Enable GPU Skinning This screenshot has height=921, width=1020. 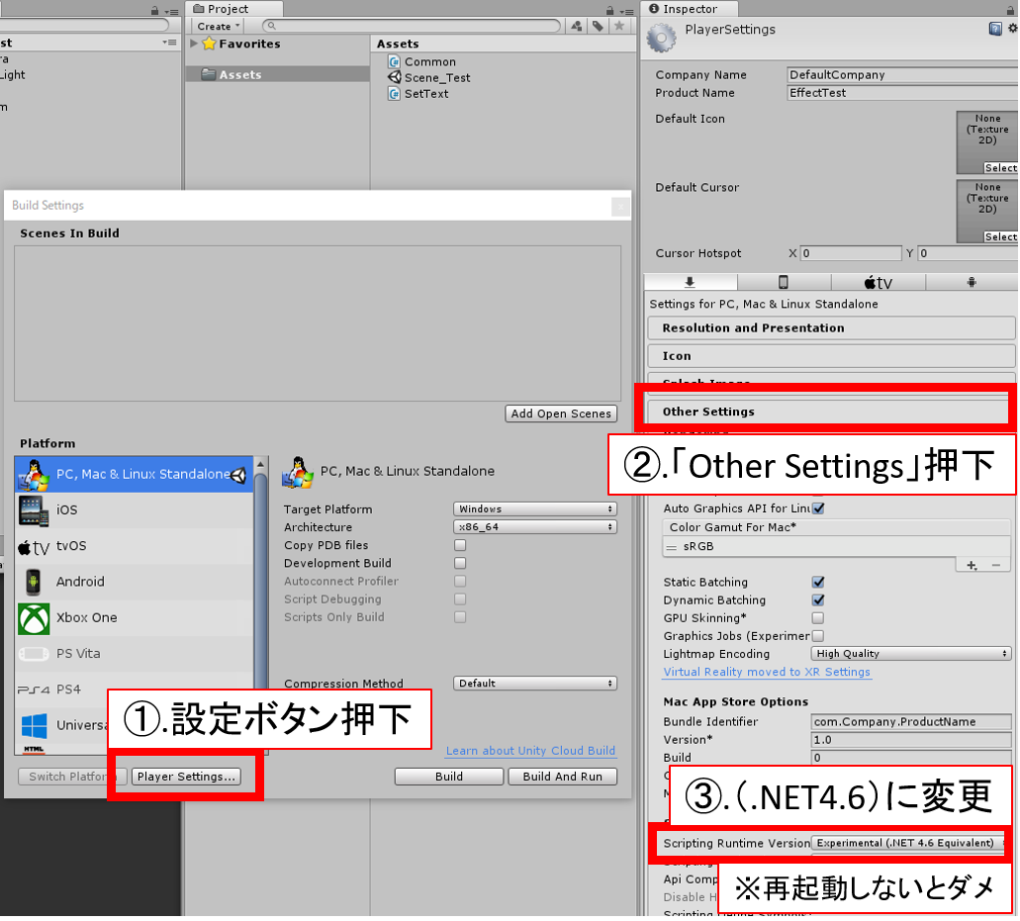tap(817, 617)
